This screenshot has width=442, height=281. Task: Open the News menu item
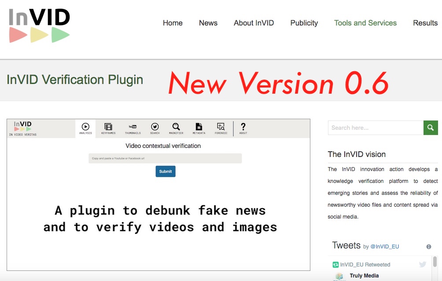click(x=208, y=23)
